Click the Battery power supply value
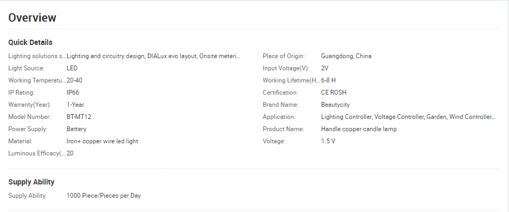The height and width of the screenshot is (212, 509). pos(76,129)
